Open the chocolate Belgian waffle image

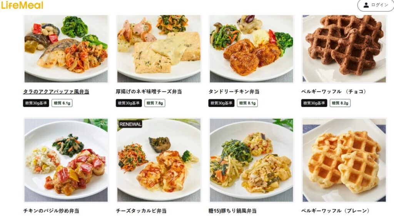pos(344,49)
